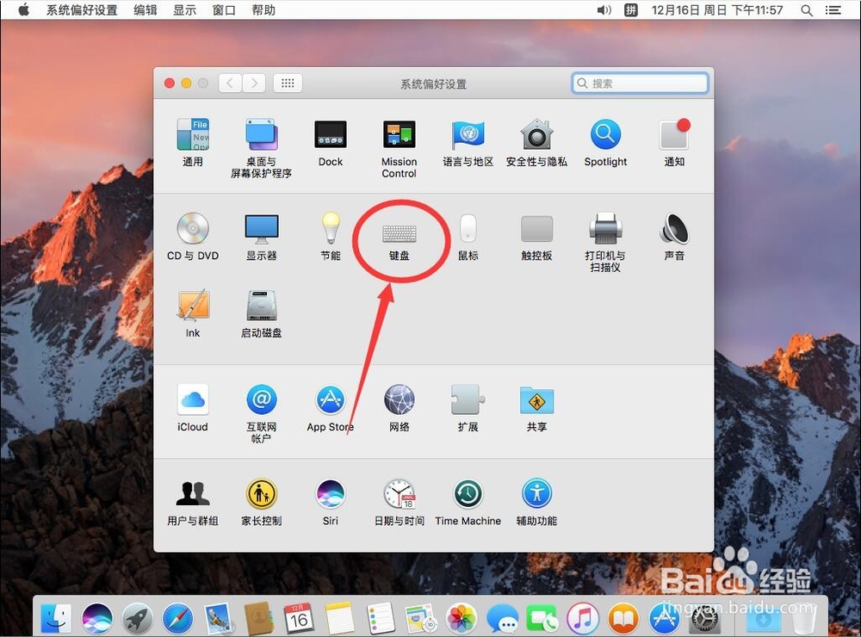Open 语言与地区 preferences
Screen dimensions: 861x637
click(x=468, y=142)
